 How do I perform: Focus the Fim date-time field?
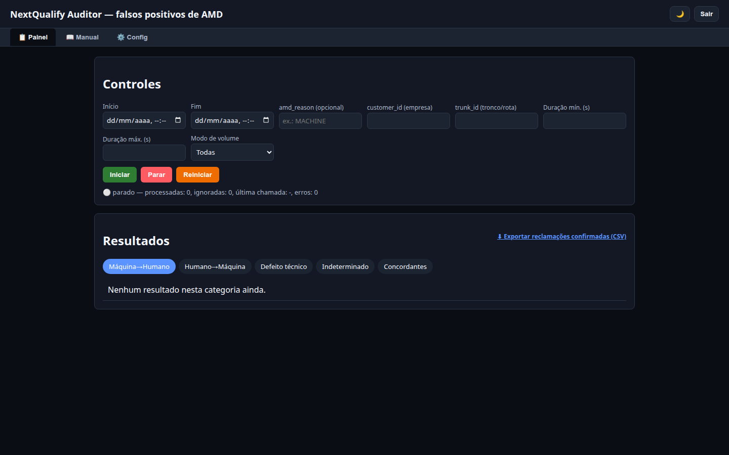click(x=232, y=120)
